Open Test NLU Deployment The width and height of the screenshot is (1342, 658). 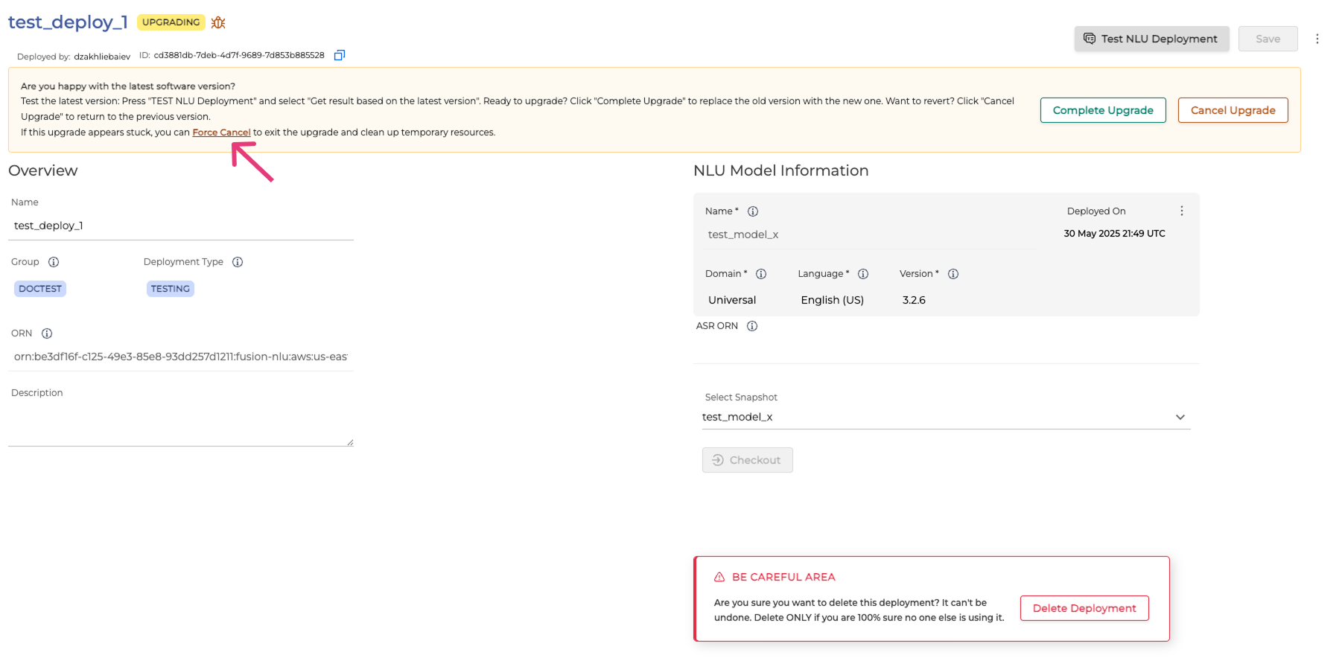[x=1151, y=39]
